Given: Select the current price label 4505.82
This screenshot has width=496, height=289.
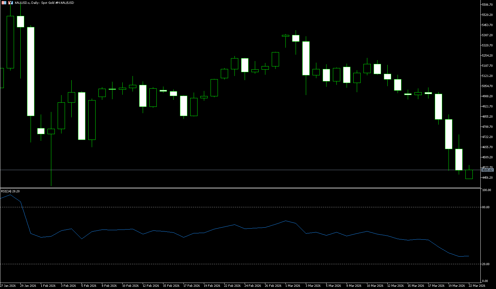Looking at the screenshot, I should tap(487, 170).
